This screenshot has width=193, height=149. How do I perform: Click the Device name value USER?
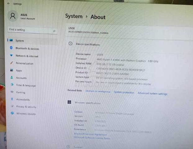tap(100, 55)
